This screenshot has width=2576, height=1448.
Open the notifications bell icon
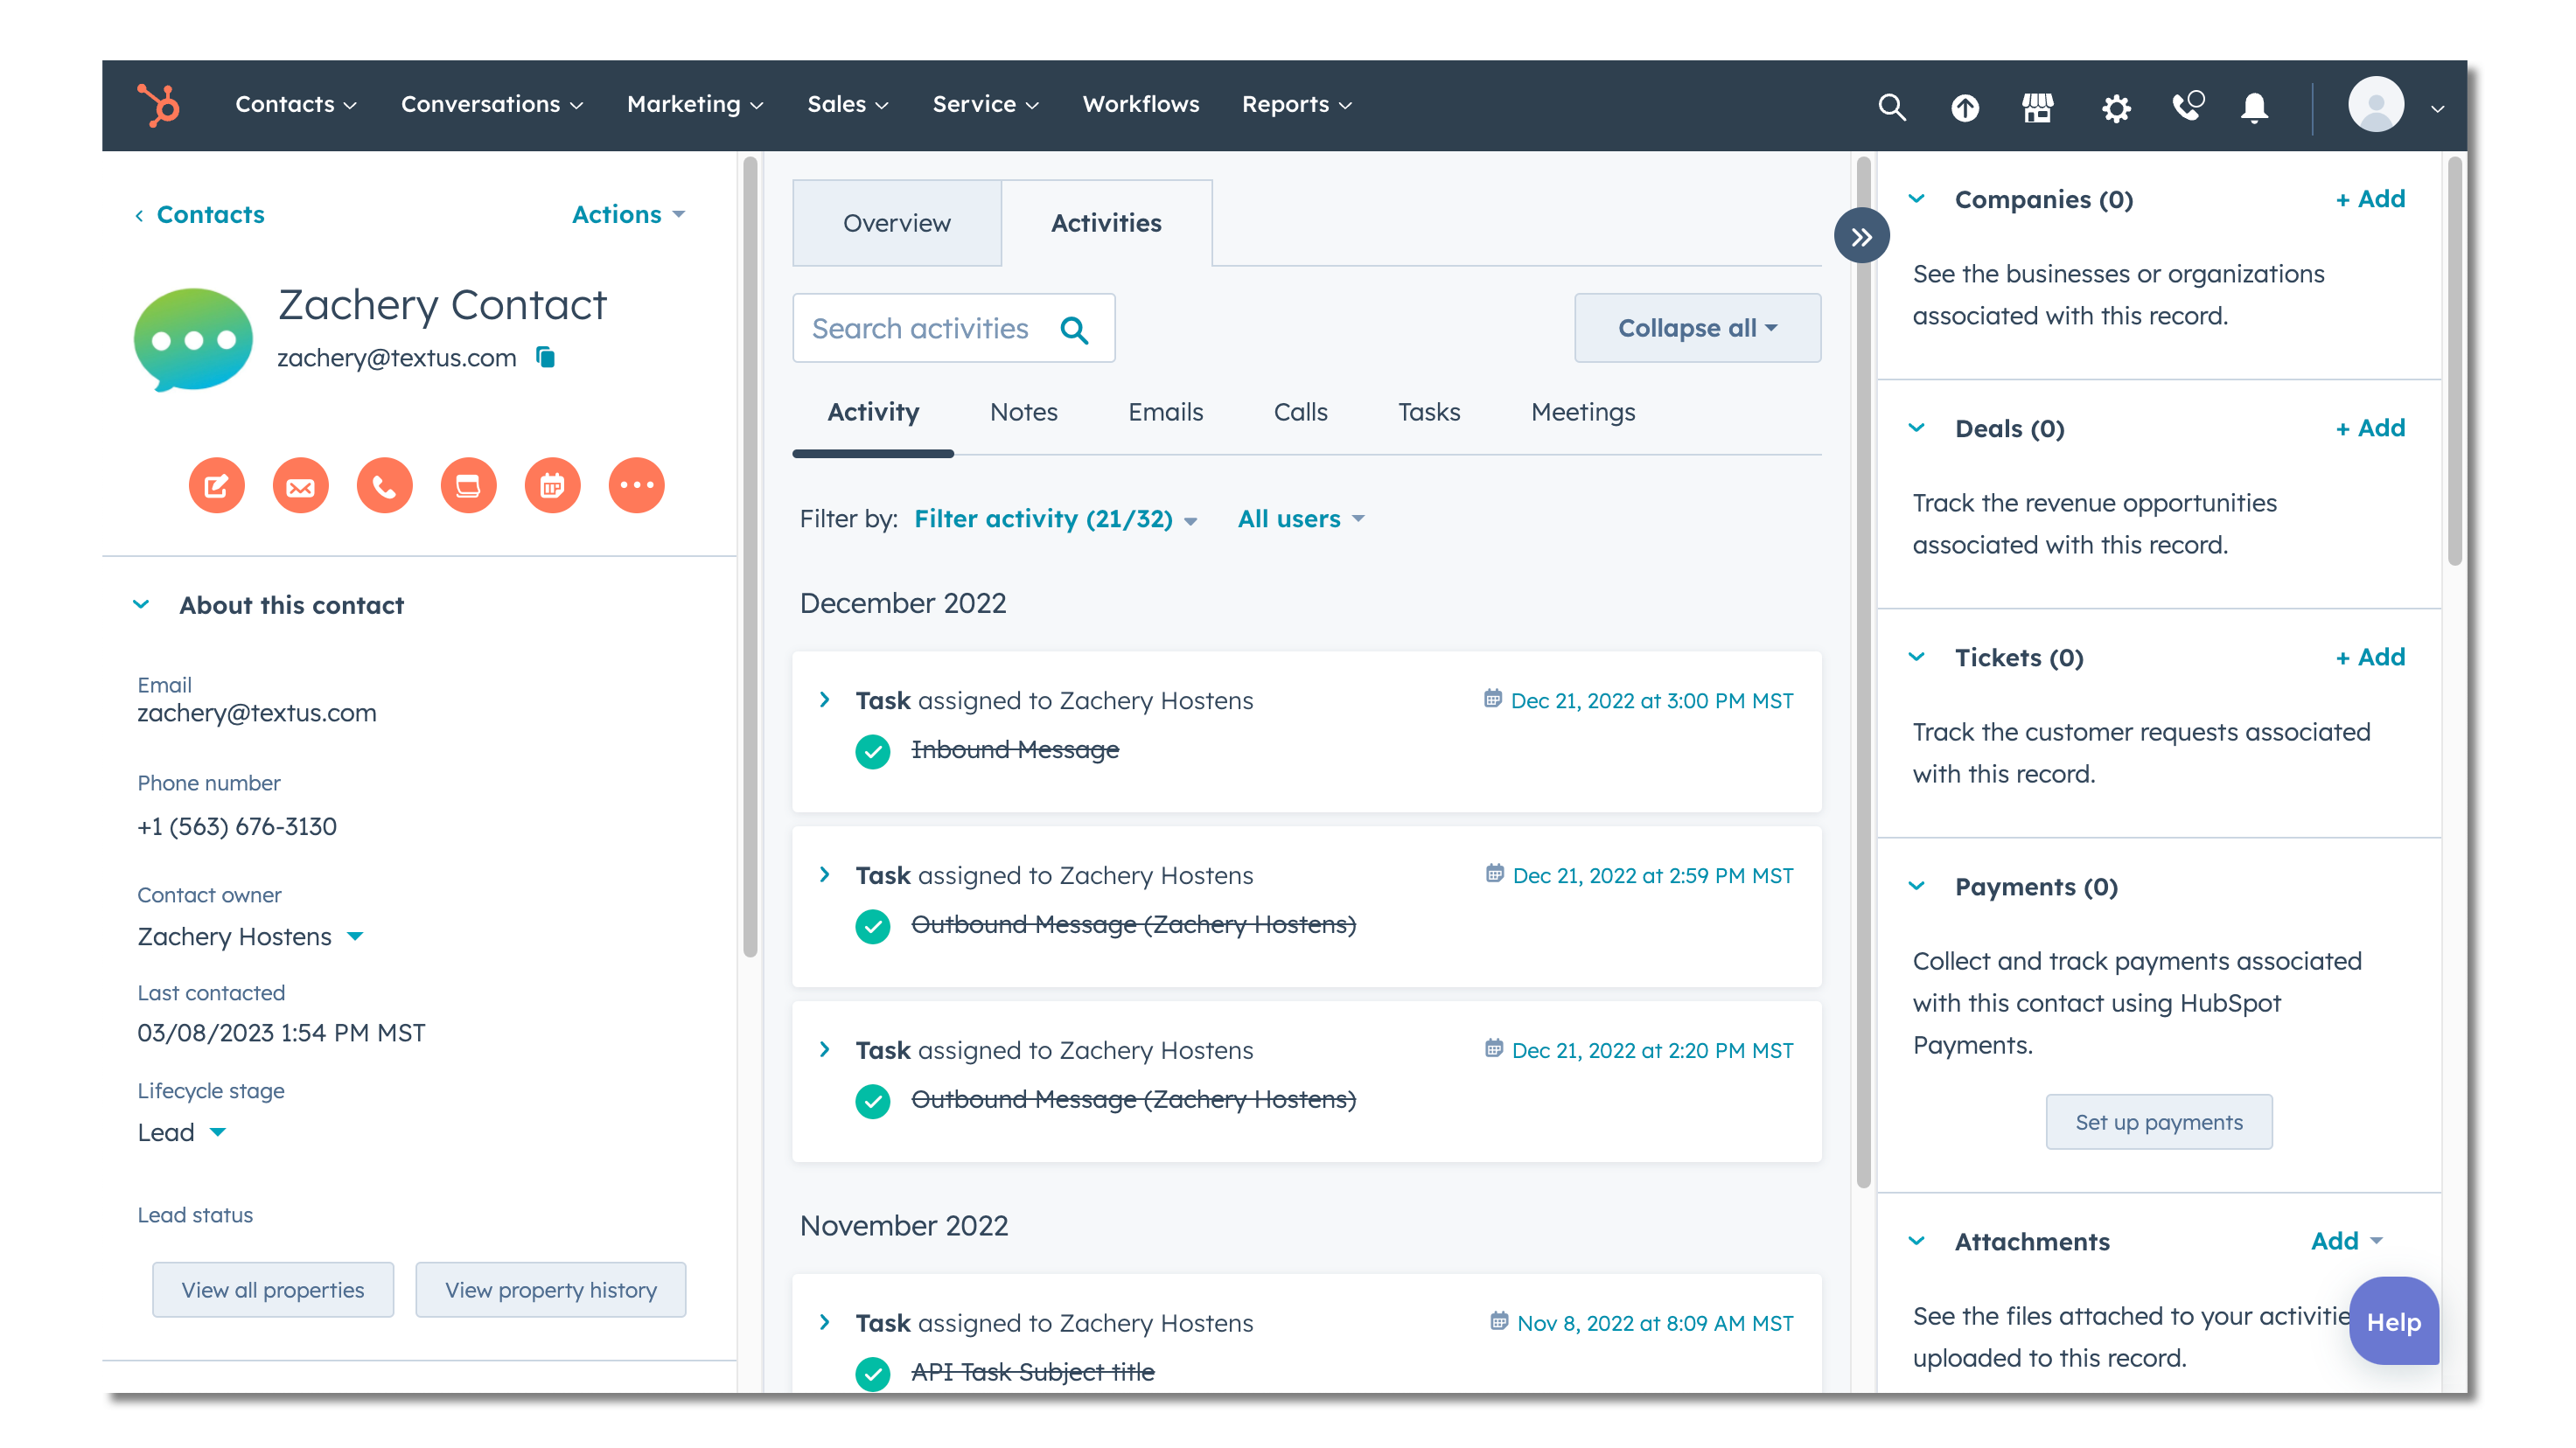coord(2253,107)
